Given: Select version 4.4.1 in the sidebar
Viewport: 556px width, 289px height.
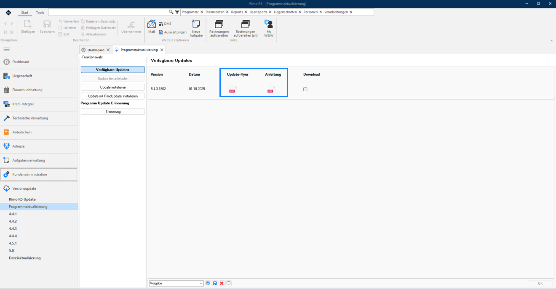Looking at the screenshot, I should click(x=13, y=214).
